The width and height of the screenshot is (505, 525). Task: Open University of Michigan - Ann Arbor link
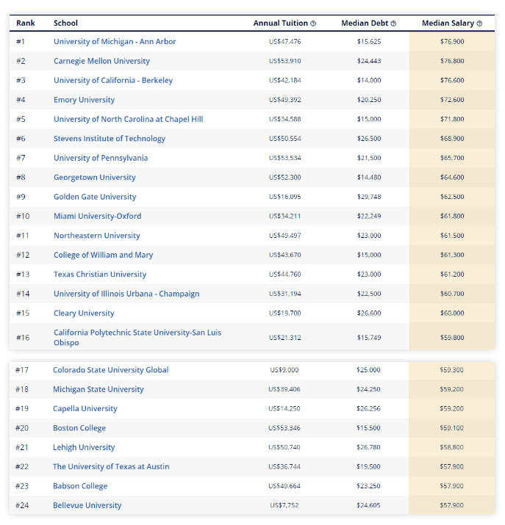[x=115, y=42]
